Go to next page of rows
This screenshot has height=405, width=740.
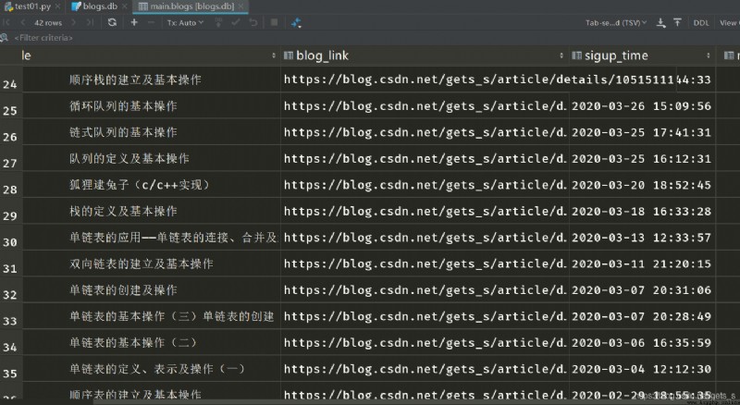click(x=74, y=22)
